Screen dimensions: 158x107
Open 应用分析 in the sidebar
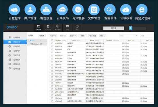15,46
